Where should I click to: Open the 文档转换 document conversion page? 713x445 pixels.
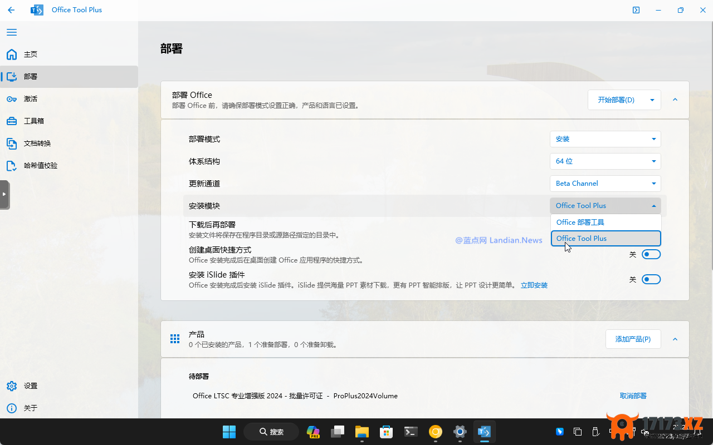coord(69,144)
